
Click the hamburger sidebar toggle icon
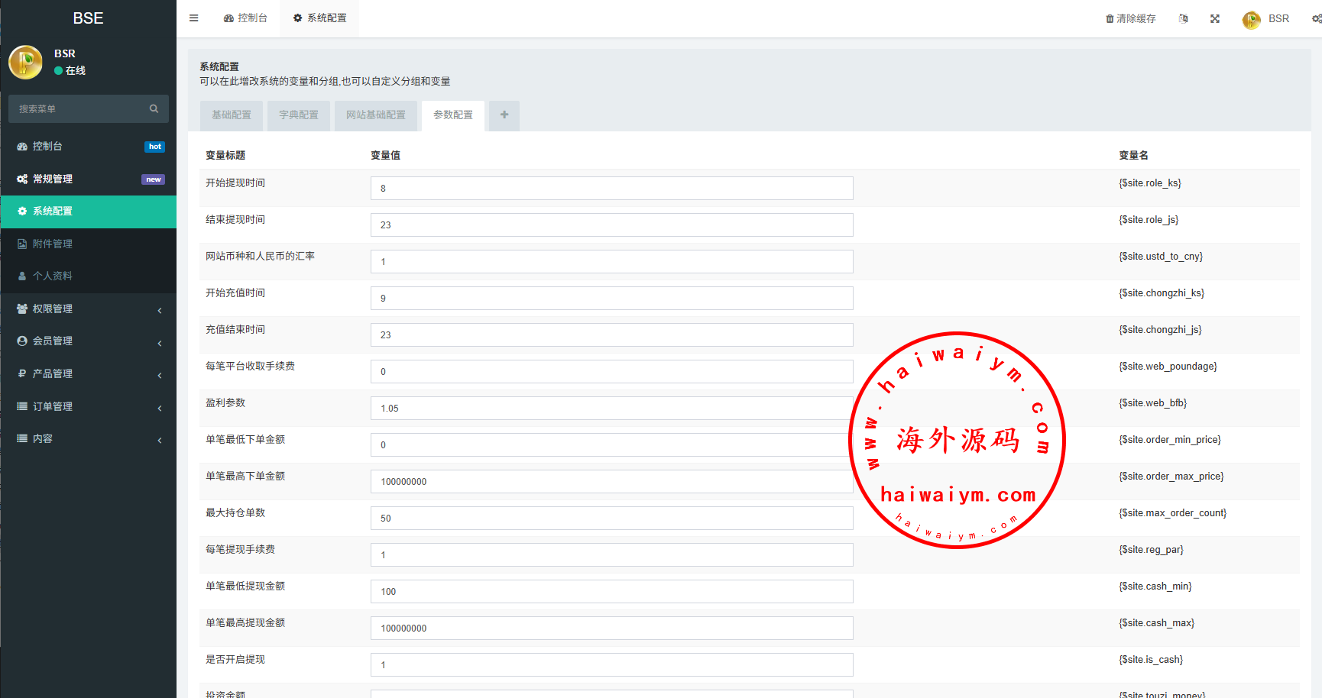tap(193, 18)
